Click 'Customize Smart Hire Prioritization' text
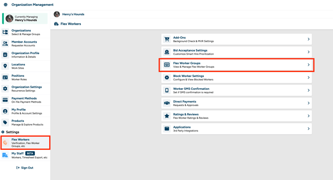This screenshot has width=333, height=180. click(x=193, y=54)
